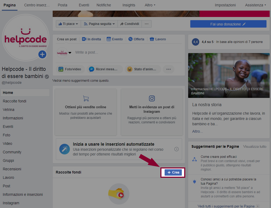Click the Write a post input field
Viewport: 271px width, 208px height.
tap(128, 53)
